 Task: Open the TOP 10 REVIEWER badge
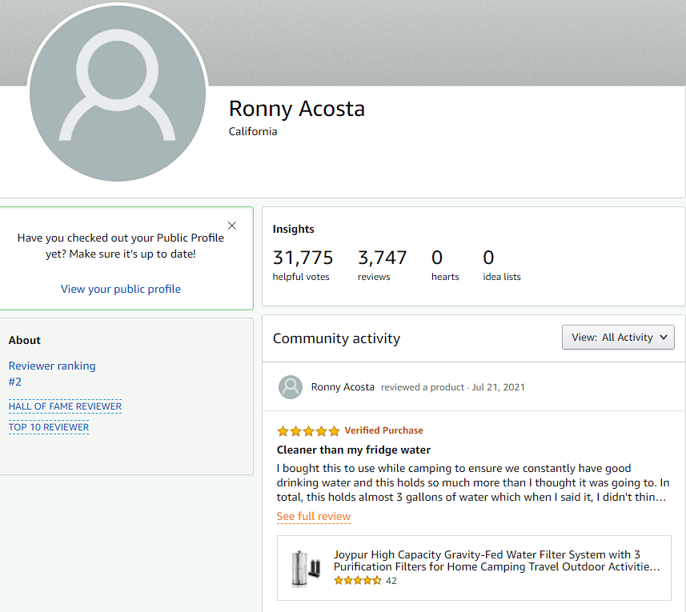coord(49,427)
